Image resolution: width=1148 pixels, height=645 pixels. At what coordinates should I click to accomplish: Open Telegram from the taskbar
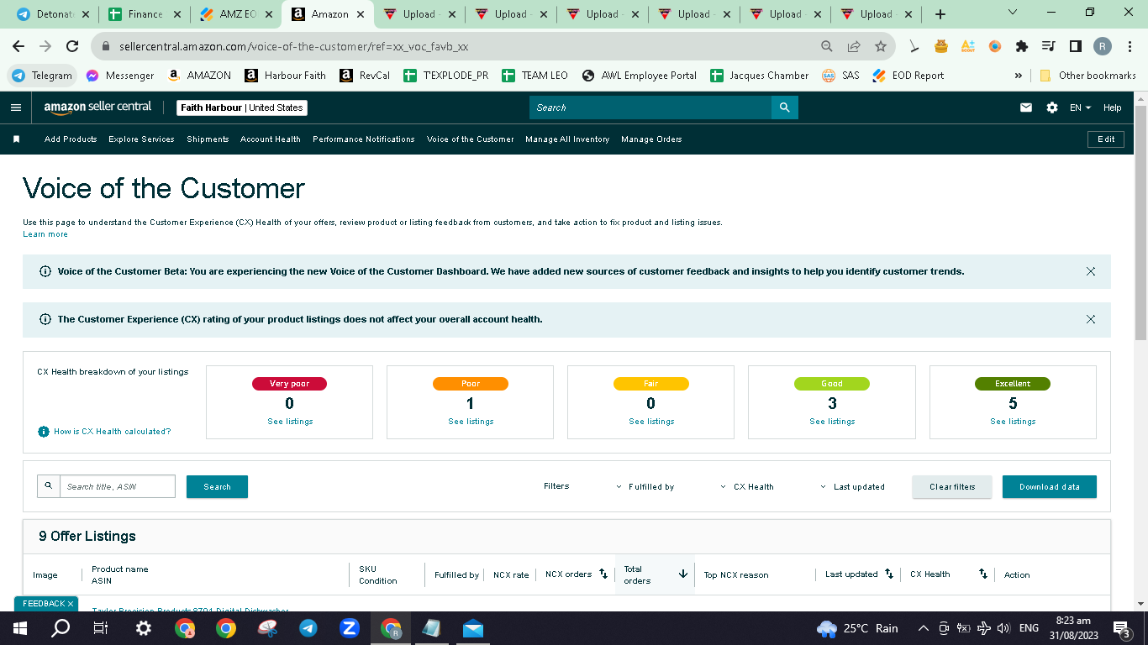308,628
